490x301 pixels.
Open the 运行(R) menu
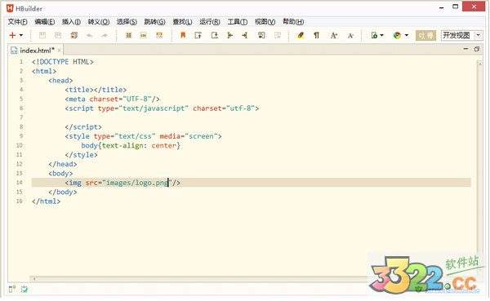click(x=210, y=21)
